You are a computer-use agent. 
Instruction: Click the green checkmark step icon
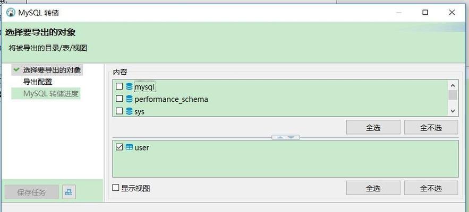(17, 69)
